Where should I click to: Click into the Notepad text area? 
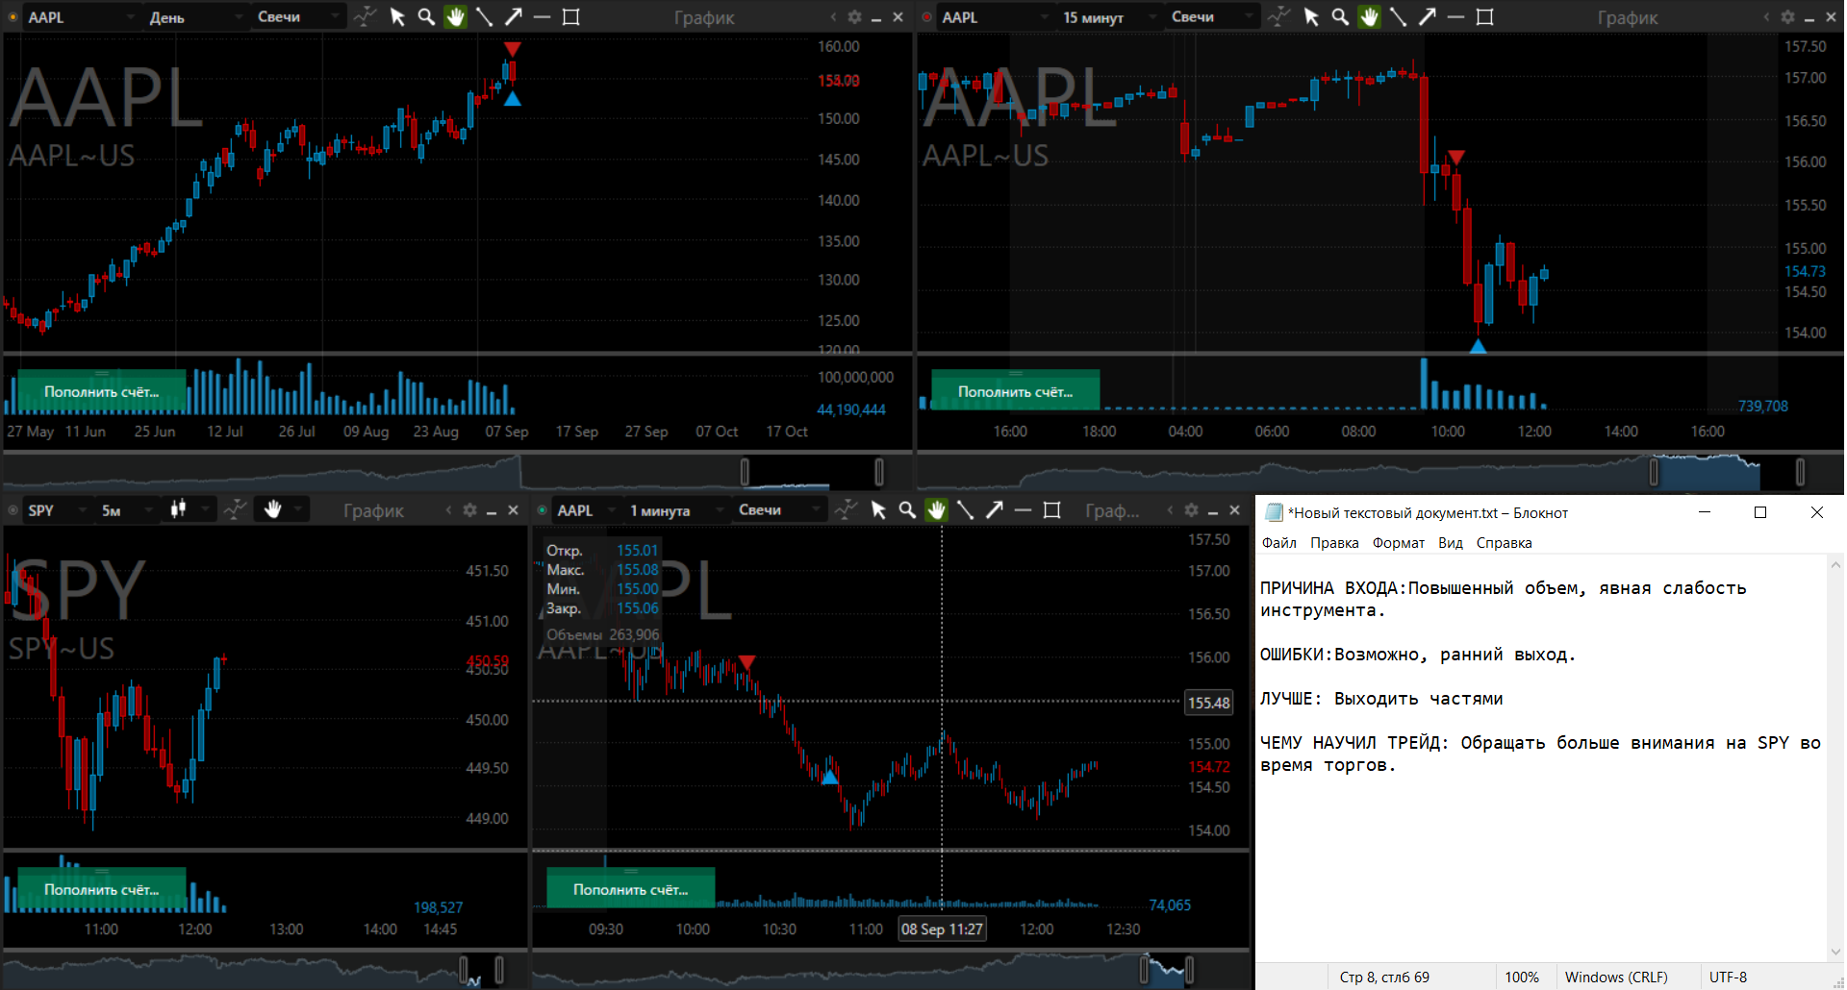point(1541,757)
